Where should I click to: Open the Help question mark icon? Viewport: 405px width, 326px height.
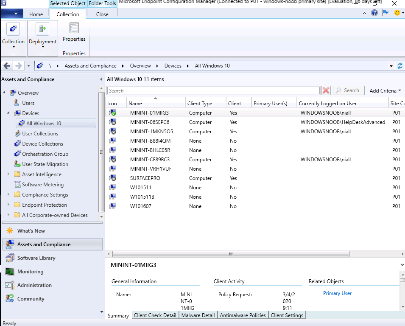point(374,13)
